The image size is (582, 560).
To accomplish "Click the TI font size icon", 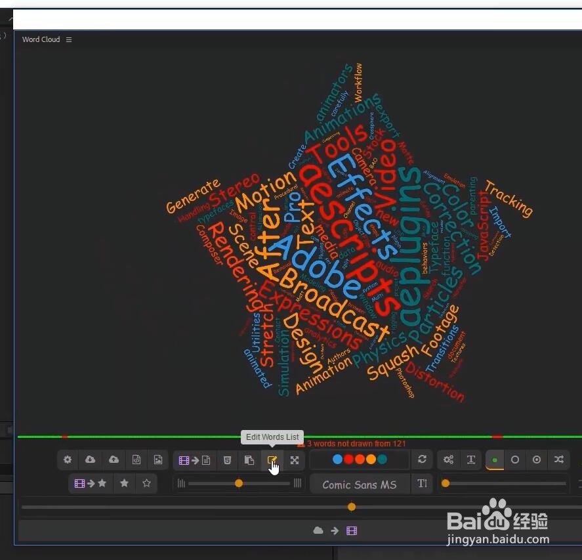I will click(x=422, y=483).
